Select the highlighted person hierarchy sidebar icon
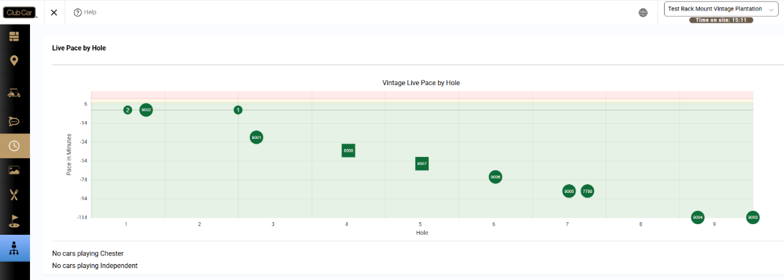The height and width of the screenshot is (280, 784). tap(15, 248)
